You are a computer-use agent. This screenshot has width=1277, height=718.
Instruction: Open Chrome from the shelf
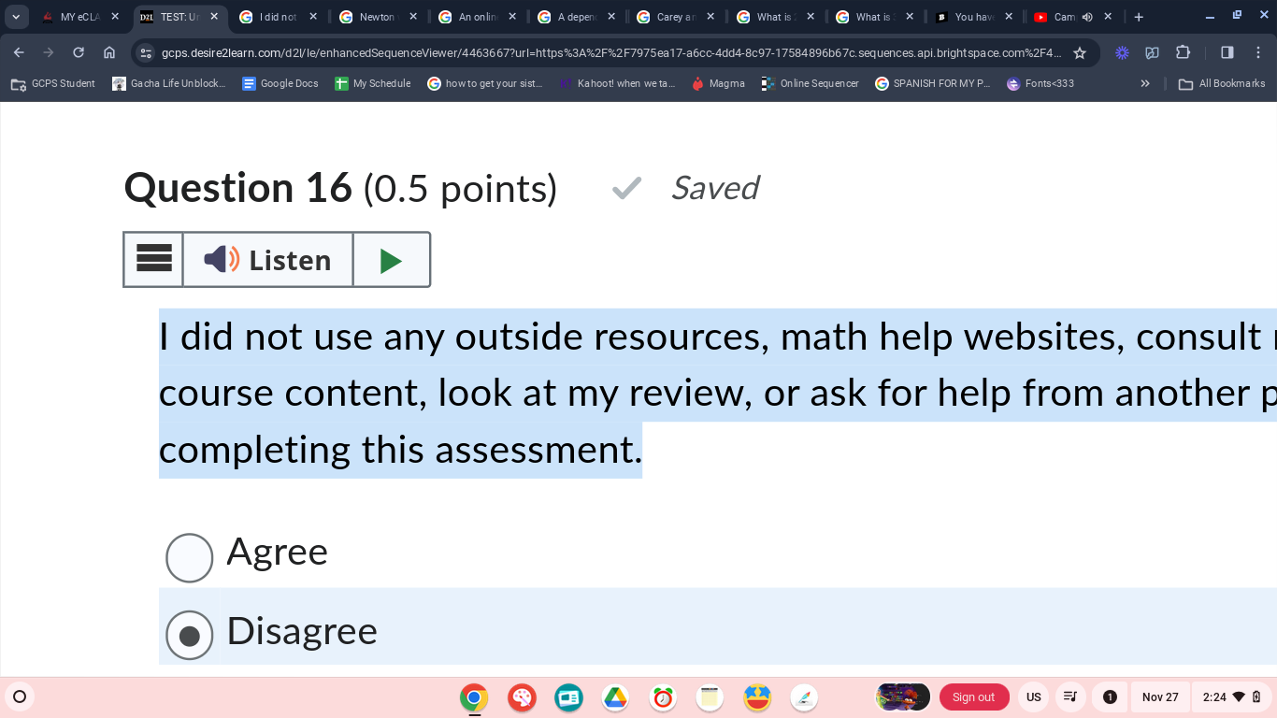[474, 697]
